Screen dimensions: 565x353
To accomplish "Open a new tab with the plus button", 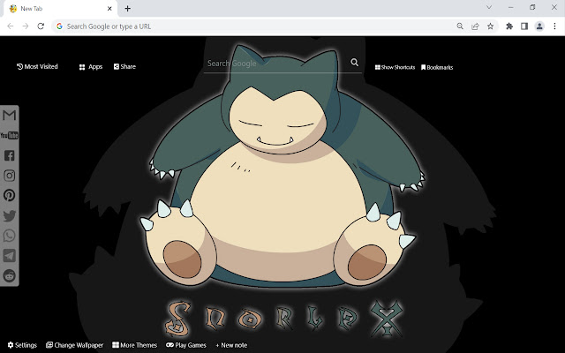I will click(x=127, y=8).
